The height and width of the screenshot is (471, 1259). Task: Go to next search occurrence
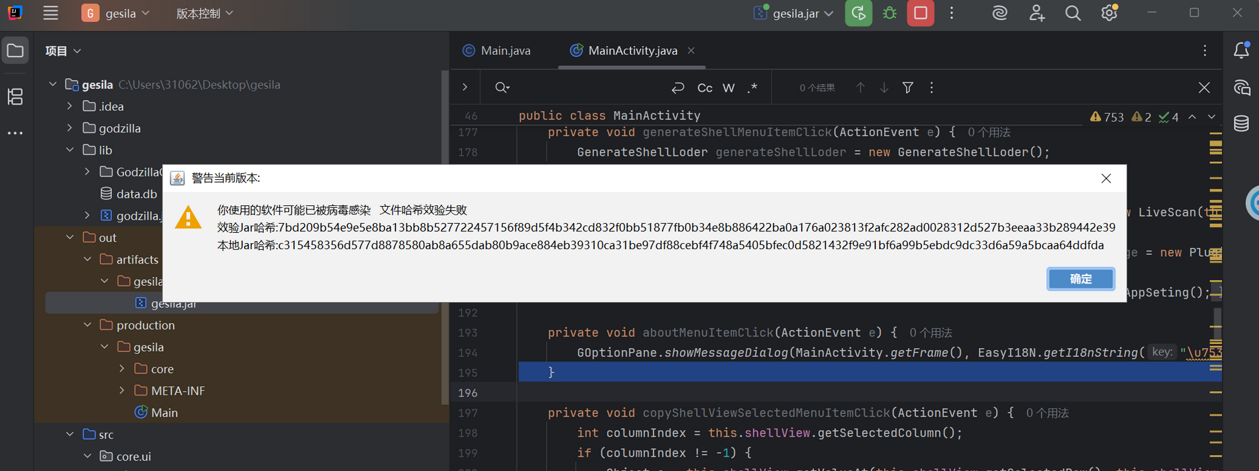(884, 88)
